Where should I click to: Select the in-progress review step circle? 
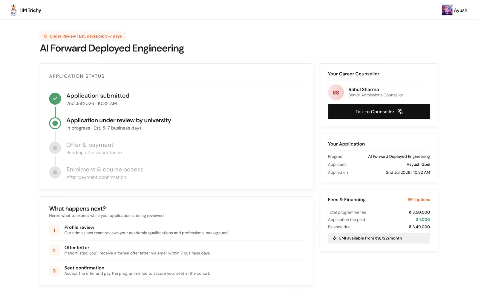point(55,123)
